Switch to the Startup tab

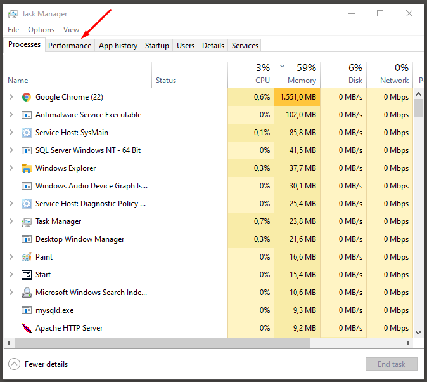click(x=157, y=46)
